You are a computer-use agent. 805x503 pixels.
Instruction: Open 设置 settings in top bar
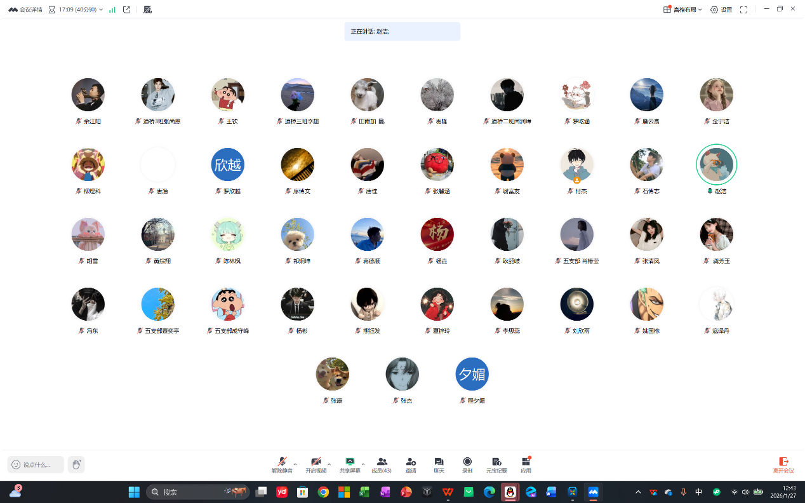click(x=721, y=10)
